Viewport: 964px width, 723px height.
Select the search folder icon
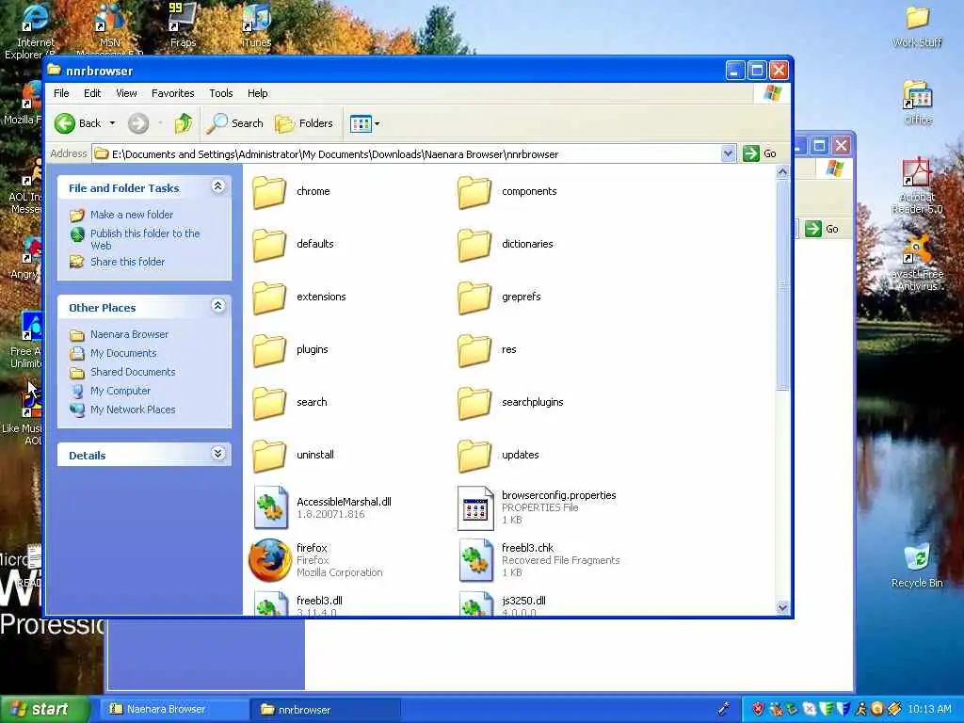[x=269, y=403]
